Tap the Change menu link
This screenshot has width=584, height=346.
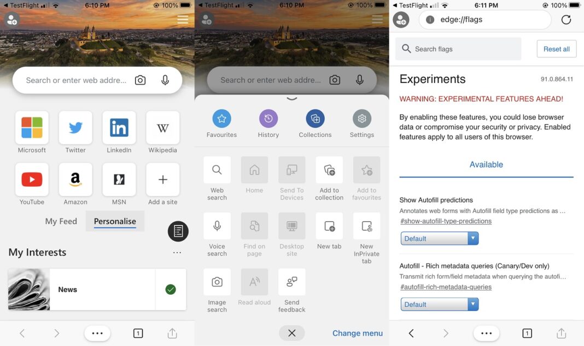358,333
